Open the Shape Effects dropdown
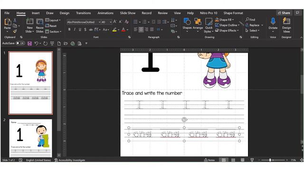The width and height of the screenshot is (304, 171). tap(227, 30)
